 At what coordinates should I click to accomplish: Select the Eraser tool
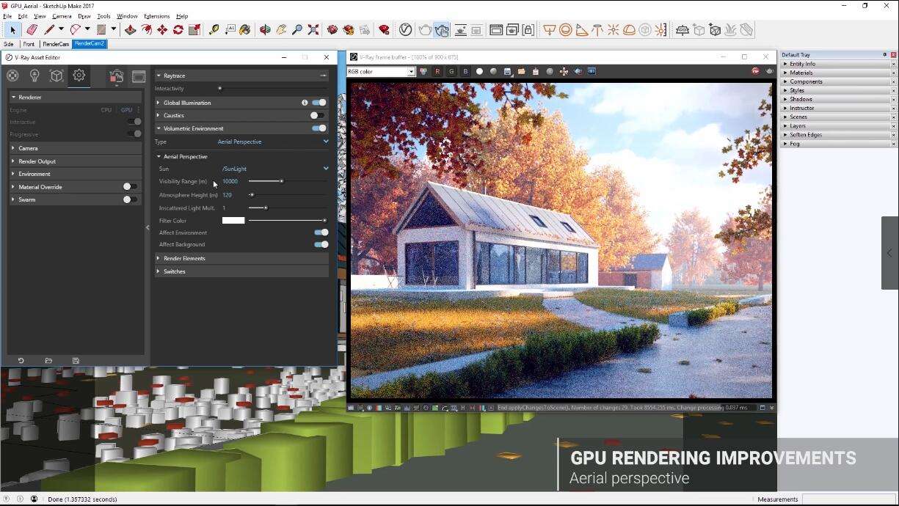[32, 30]
